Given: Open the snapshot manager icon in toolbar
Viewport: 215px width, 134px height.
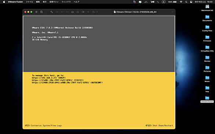Looking at the screenshot, I should [41, 12].
